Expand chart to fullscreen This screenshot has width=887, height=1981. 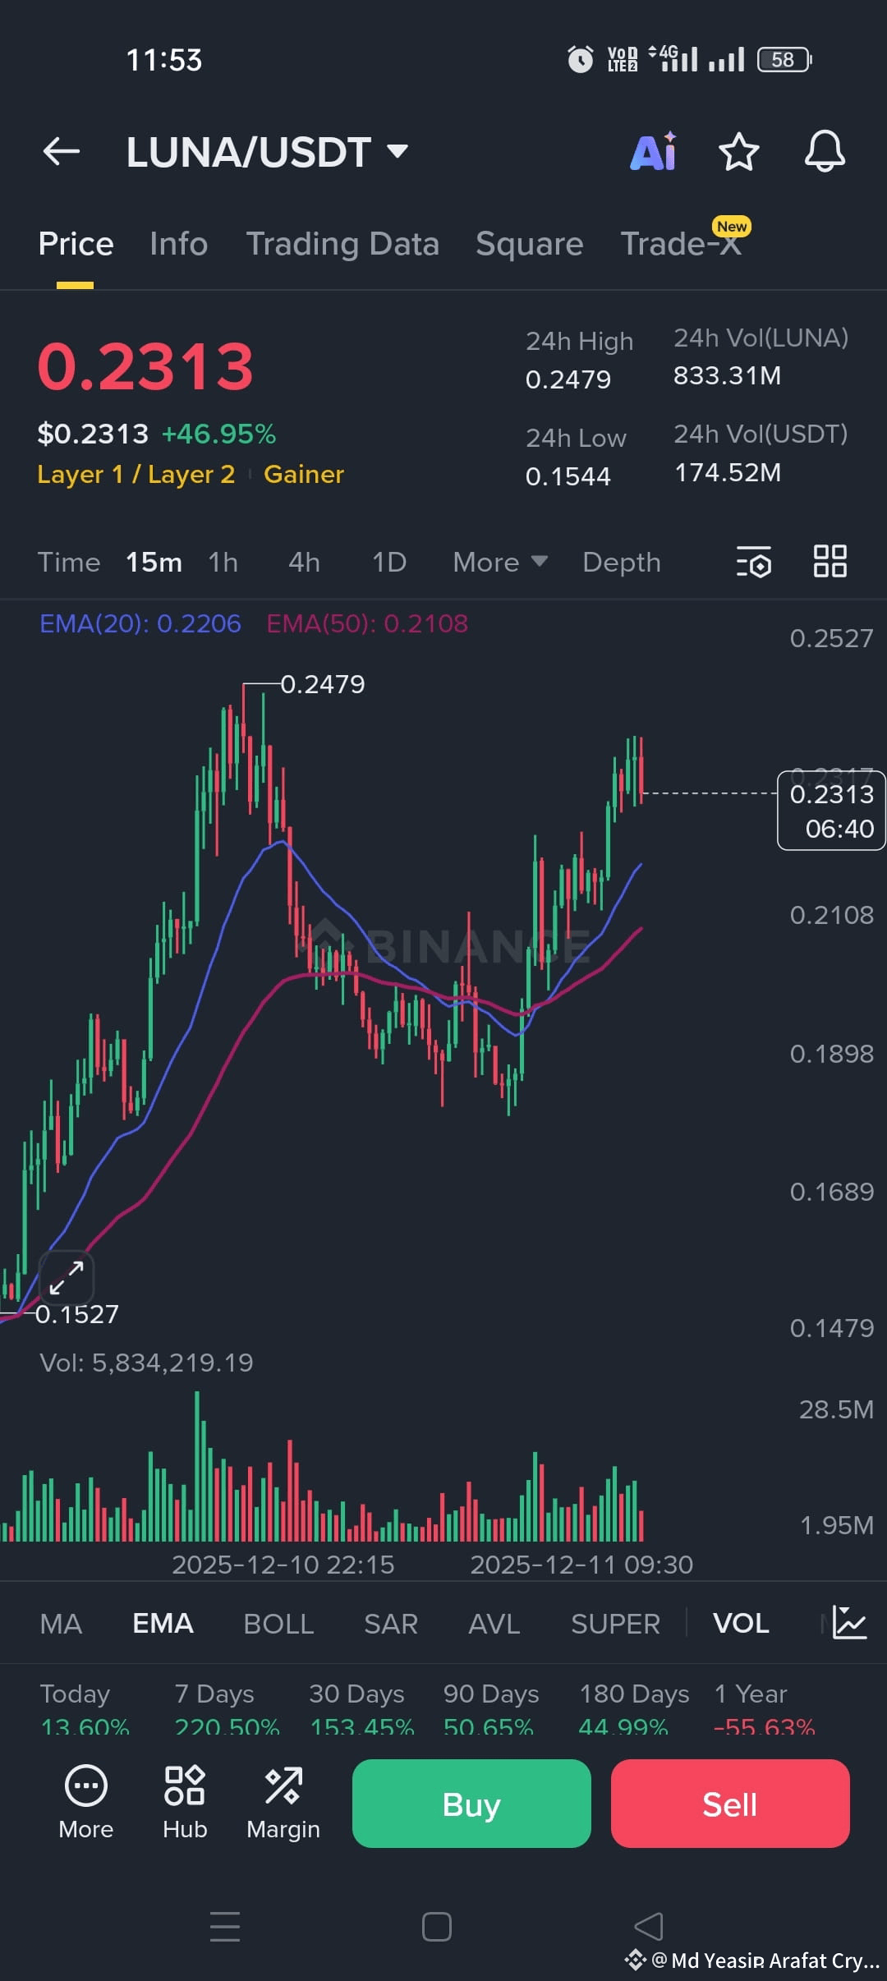coord(66,1278)
